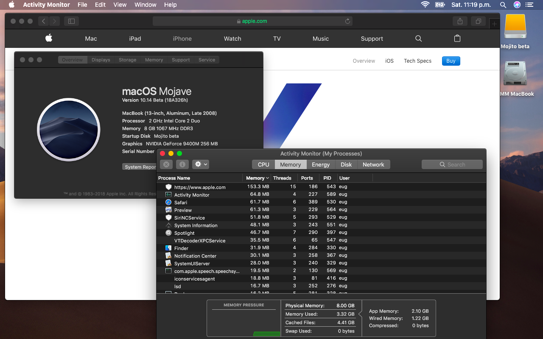Click the Activity Monitor search field
543x339 pixels.
click(452, 164)
